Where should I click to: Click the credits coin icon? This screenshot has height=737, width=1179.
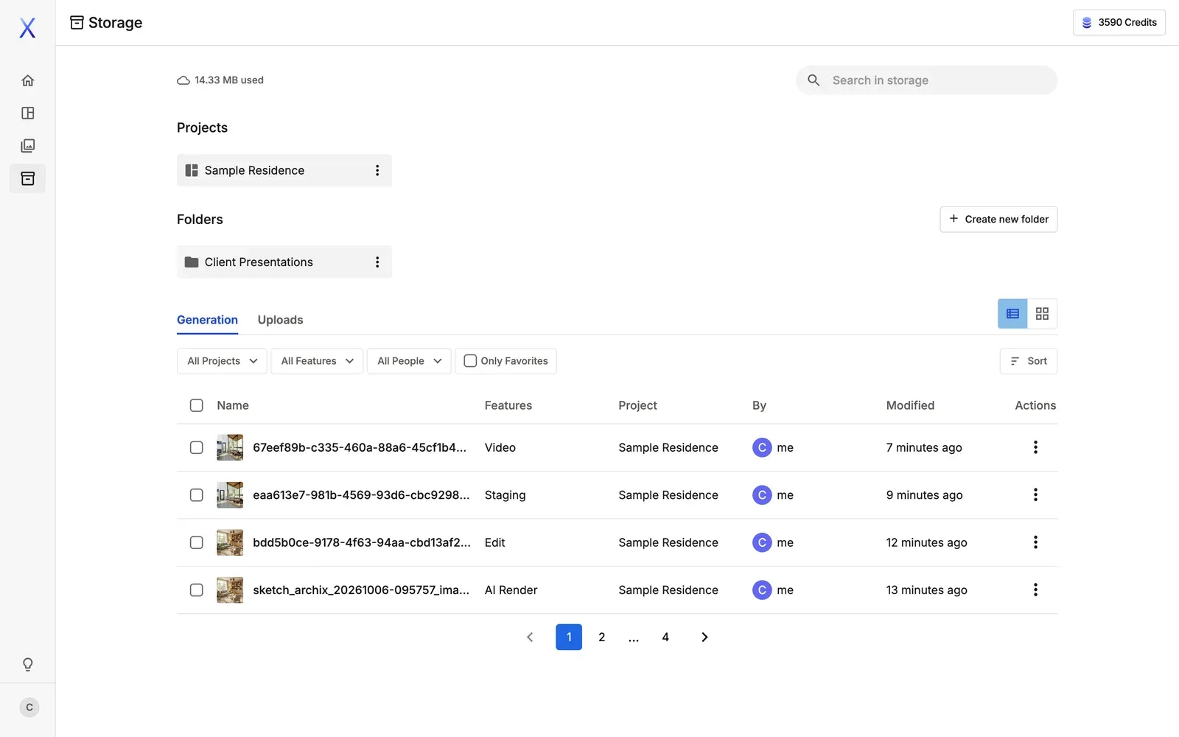1087,23
